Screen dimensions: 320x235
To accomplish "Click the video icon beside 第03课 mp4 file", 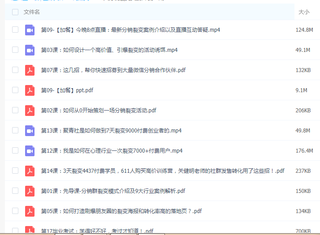I will click(30, 50).
